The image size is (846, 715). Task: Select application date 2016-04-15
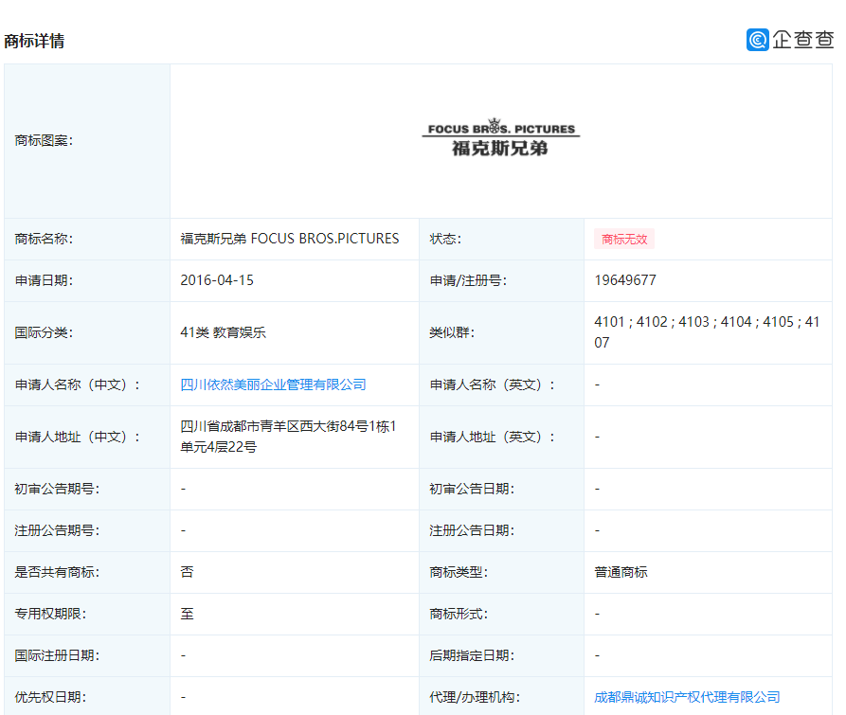pos(217,280)
